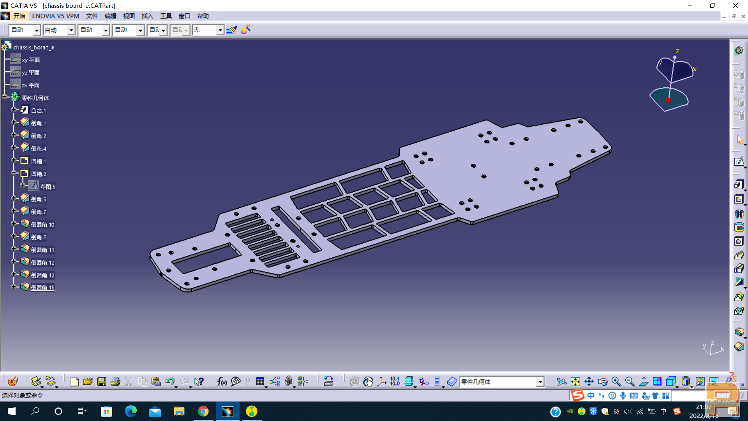Activate the Select arrow tool
Screen dimensions: 748x421
[x=739, y=140]
